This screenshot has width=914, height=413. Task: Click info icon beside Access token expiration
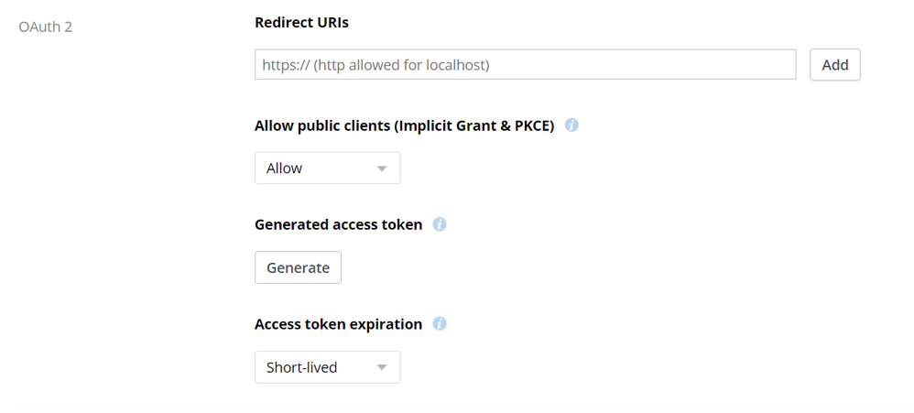coord(440,323)
